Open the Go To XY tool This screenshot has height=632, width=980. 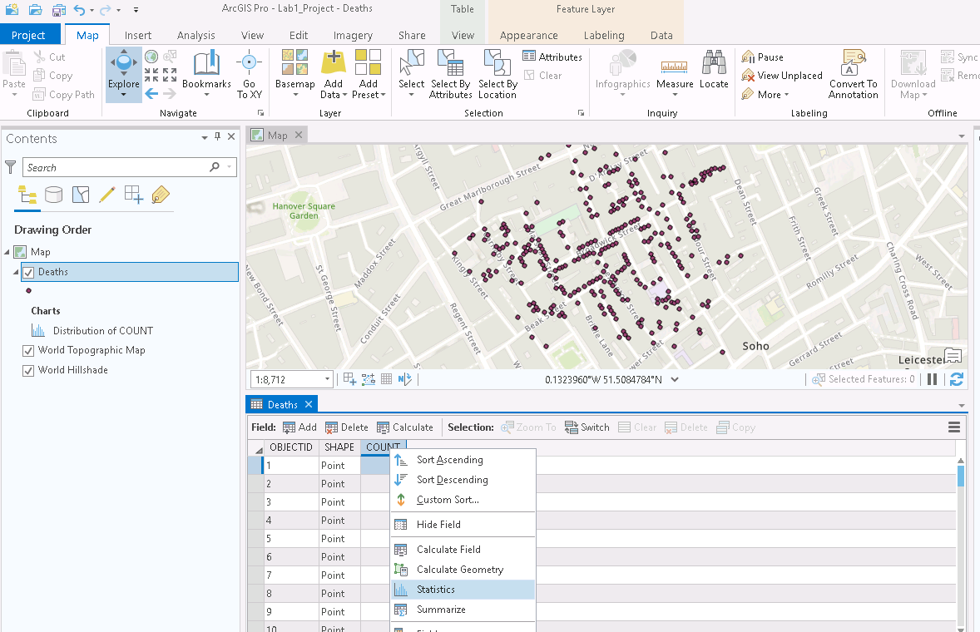250,73
